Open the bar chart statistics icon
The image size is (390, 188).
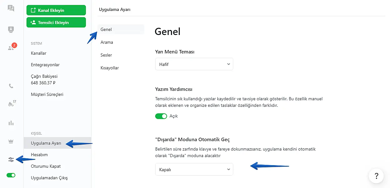[11, 123]
